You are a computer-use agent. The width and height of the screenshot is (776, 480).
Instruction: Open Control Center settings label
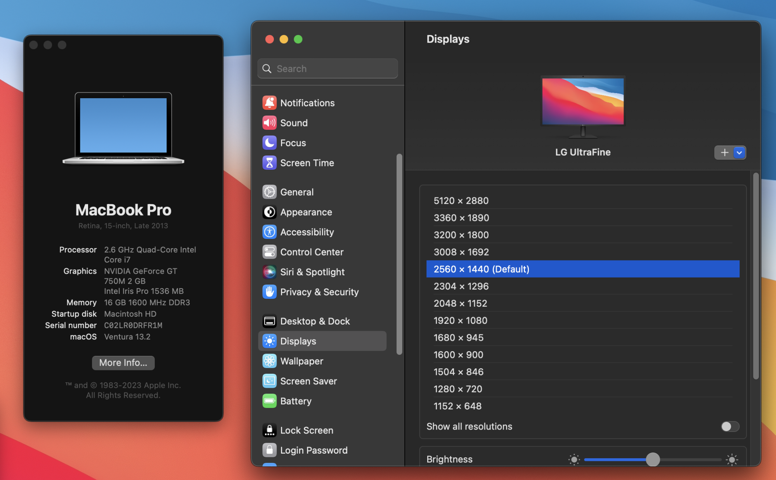click(312, 252)
